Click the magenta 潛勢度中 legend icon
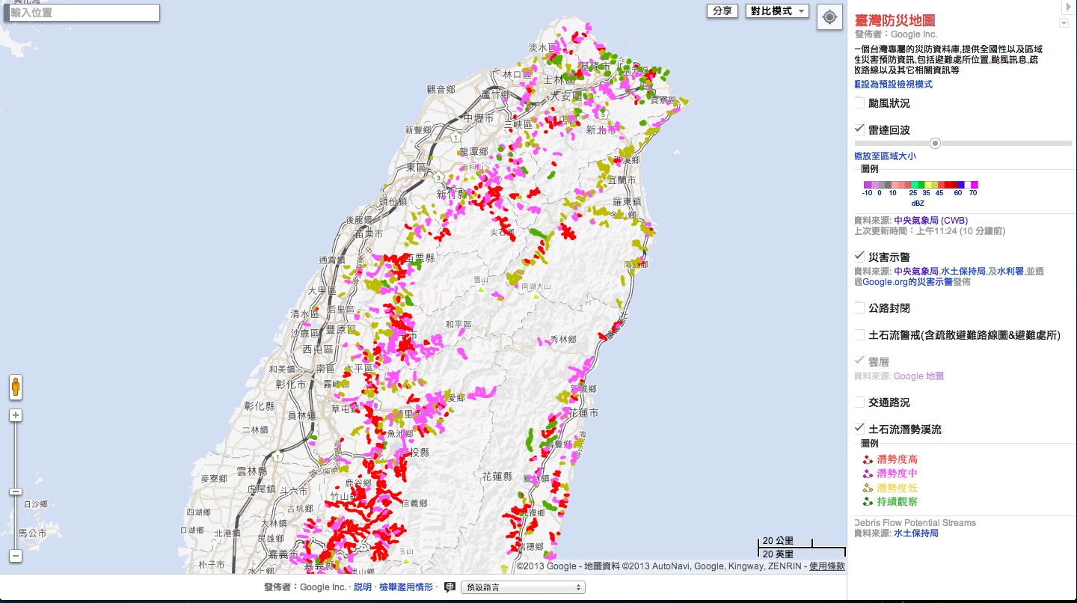The height and width of the screenshot is (603, 1077). [867, 474]
